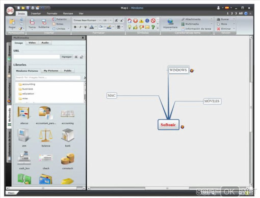260x198 pixels.
Task: Click the Agregar button
Action: [x=67, y=57]
